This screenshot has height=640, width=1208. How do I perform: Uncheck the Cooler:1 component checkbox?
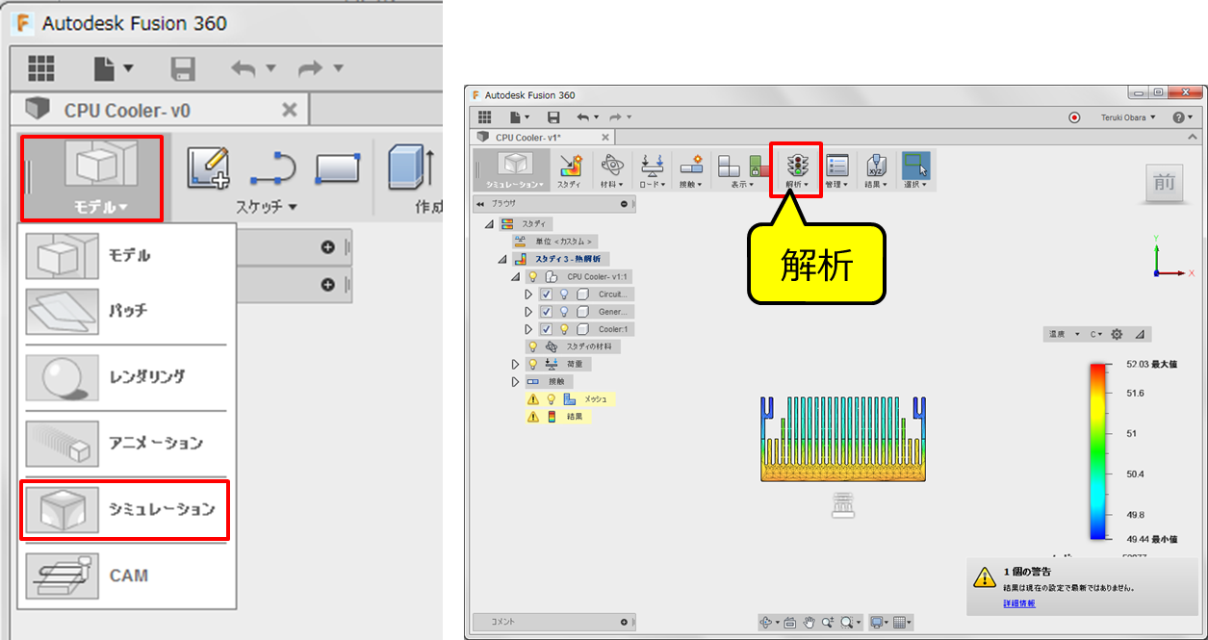[x=546, y=329]
